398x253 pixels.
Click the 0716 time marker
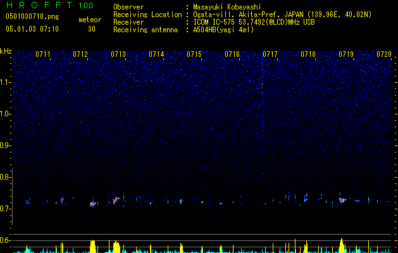pyautogui.click(x=232, y=54)
